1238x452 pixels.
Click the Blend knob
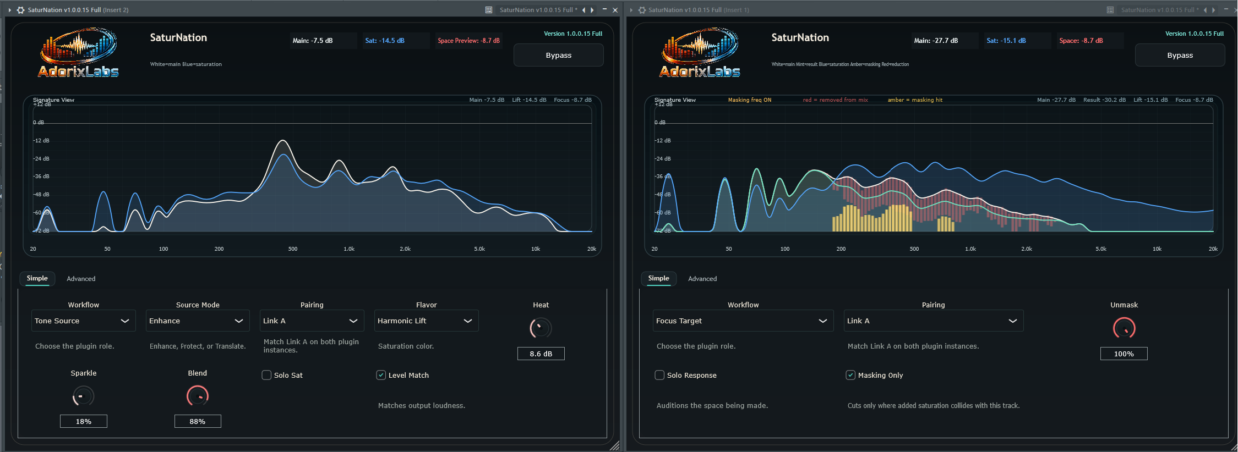pyautogui.click(x=198, y=396)
